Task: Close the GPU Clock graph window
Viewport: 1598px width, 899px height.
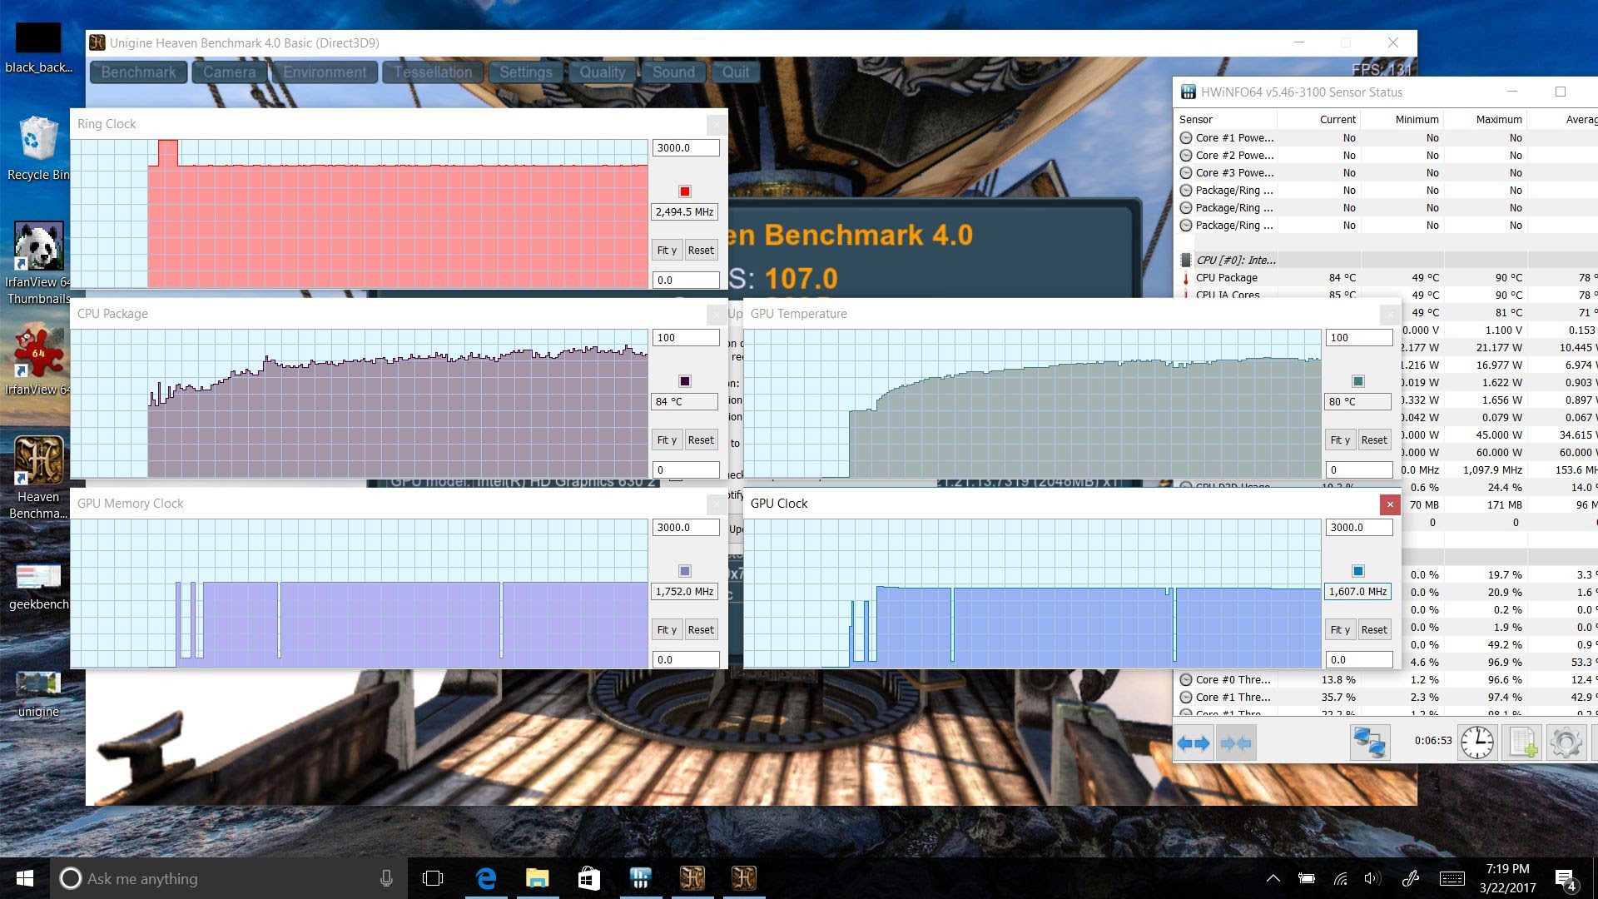Action: [x=1389, y=504]
